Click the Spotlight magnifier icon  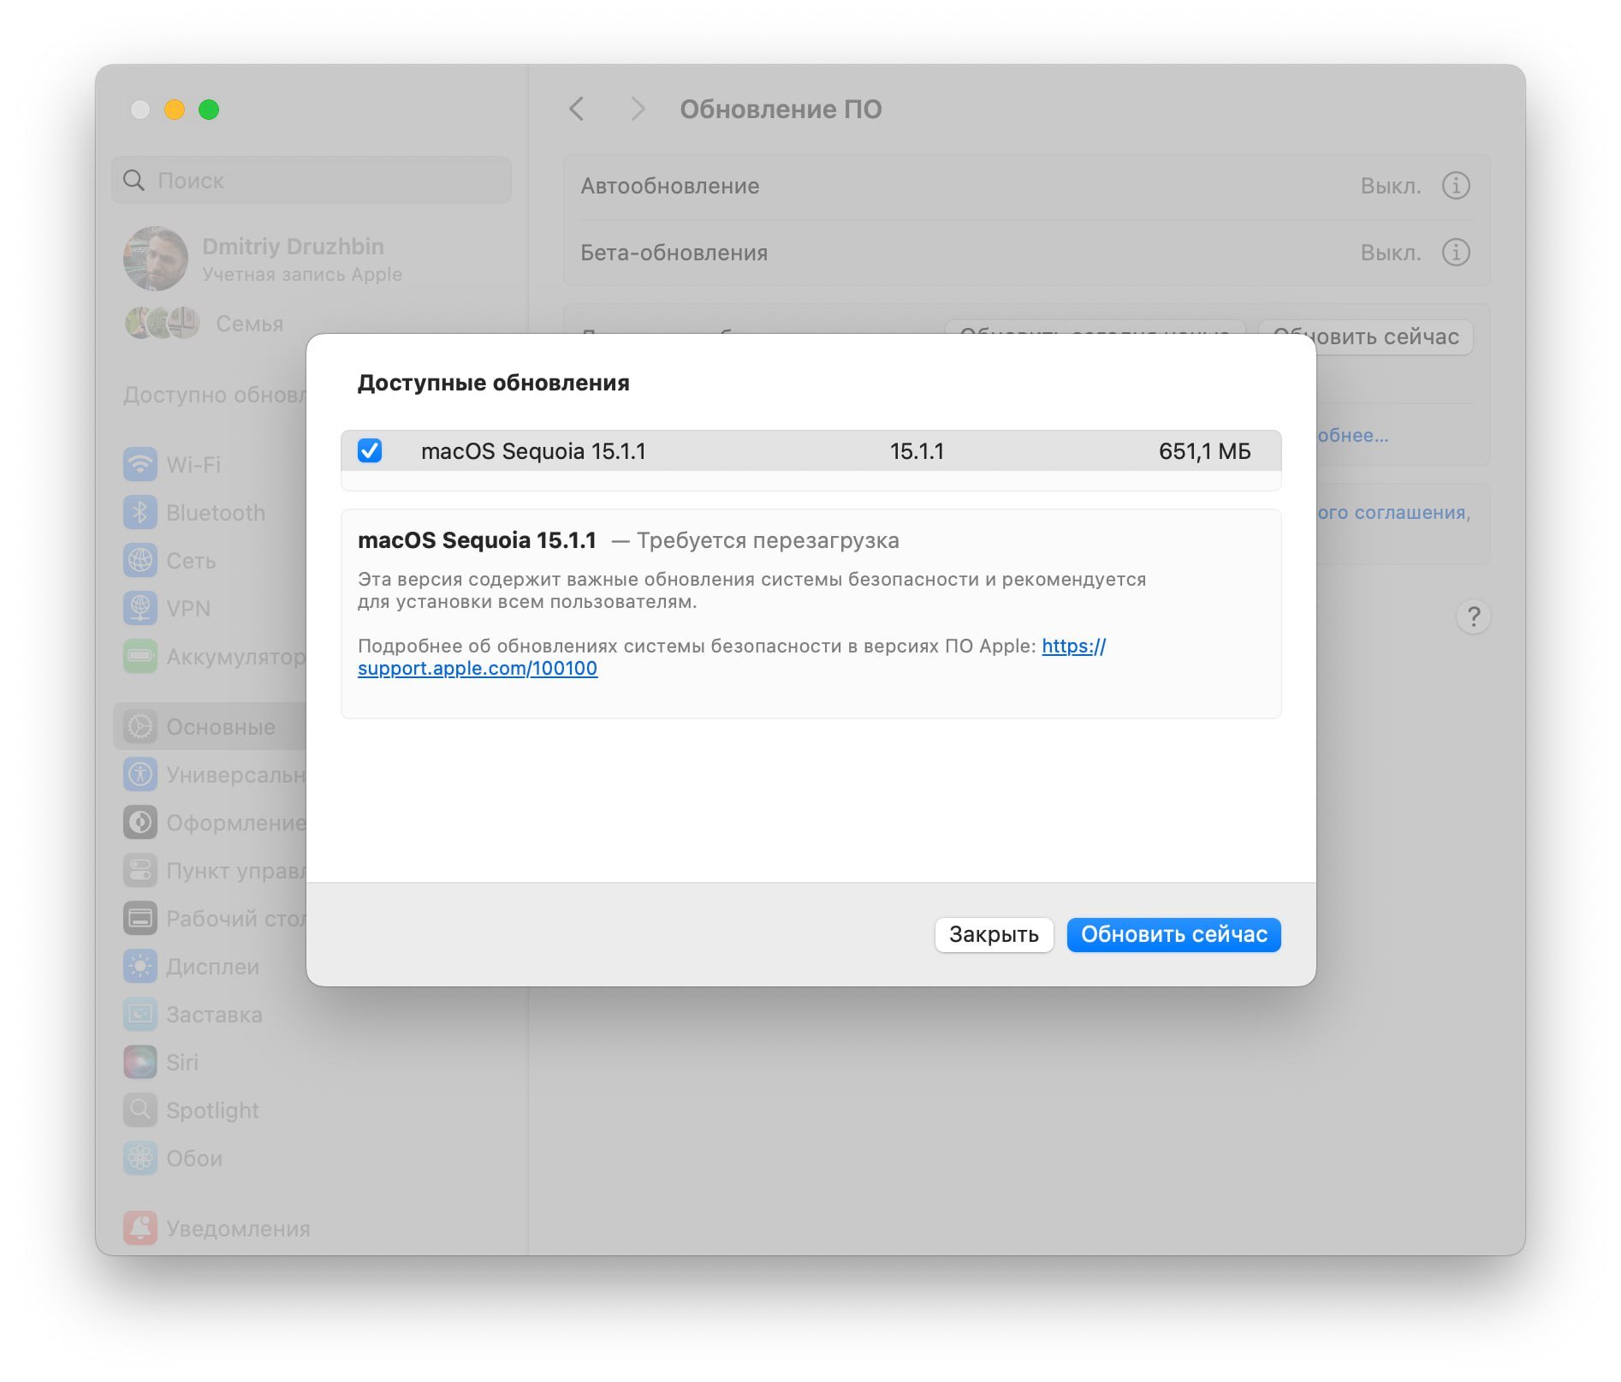pyautogui.click(x=140, y=1111)
